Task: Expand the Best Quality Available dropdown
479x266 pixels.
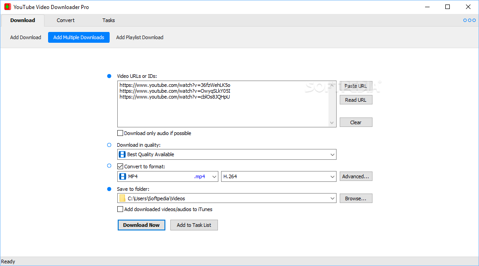Action: [x=333, y=154]
